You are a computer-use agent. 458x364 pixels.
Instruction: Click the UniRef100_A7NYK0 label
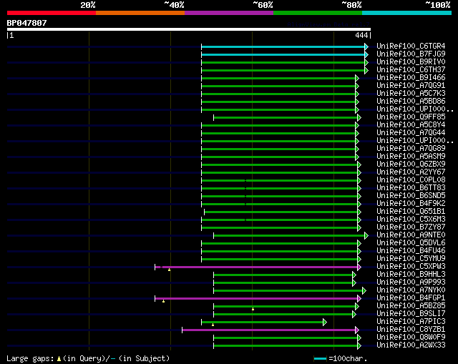tap(411, 290)
